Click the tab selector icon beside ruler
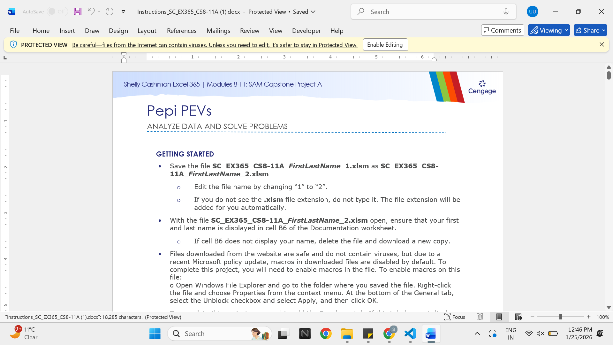Screen dimensions: 613x345 click(x=5, y=58)
